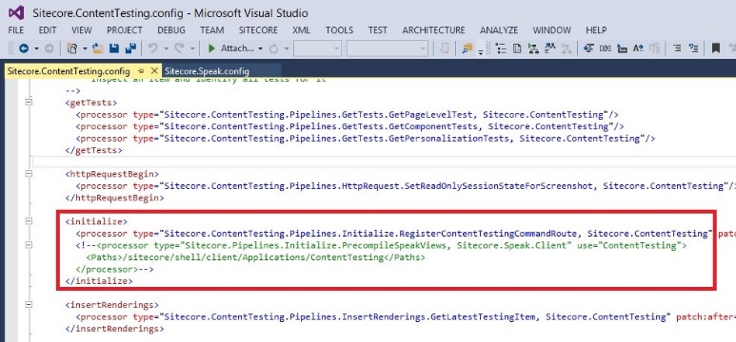The width and height of the screenshot is (736, 342).
Task: Toggle bookmark using black bookmark icon
Action: tap(716, 48)
